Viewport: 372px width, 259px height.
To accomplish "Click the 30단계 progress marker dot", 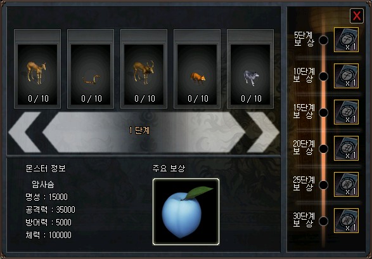I will coord(323,221).
